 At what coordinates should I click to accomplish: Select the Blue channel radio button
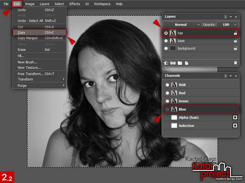(x=167, y=109)
